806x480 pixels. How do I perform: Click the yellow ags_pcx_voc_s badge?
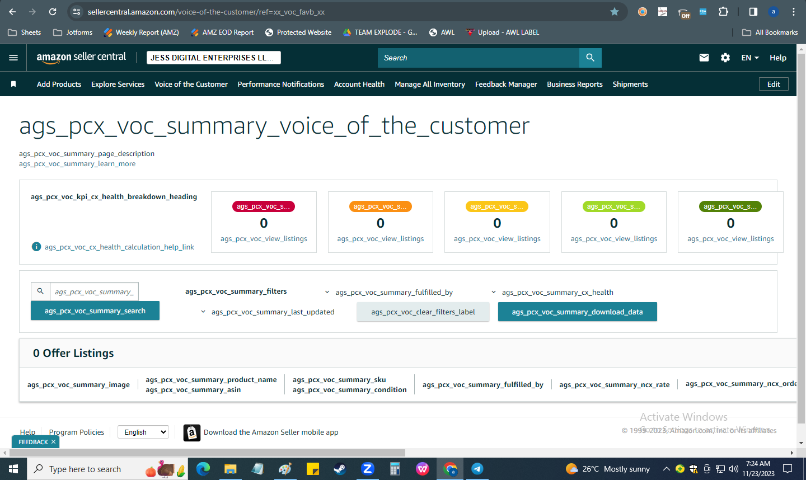[x=497, y=206]
